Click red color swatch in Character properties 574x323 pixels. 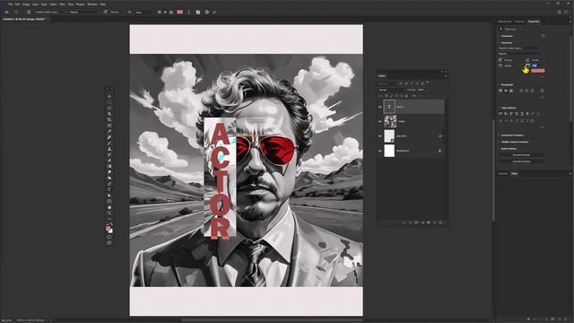(538, 71)
